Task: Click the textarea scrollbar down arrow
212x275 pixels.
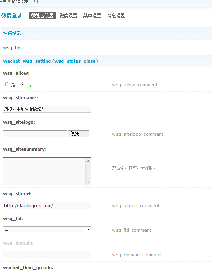Action: [89, 182]
